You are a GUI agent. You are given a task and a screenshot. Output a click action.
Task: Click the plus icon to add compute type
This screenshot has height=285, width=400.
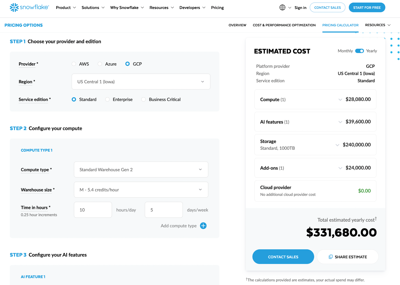(203, 226)
